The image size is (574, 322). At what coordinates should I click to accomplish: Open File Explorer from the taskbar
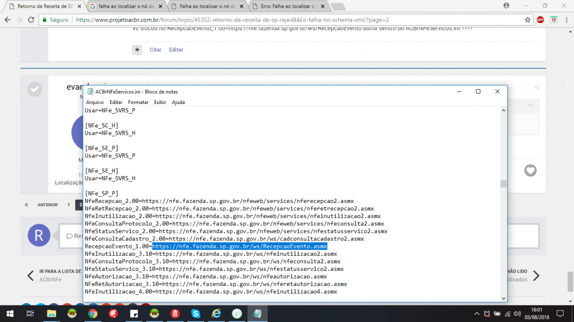point(51,314)
